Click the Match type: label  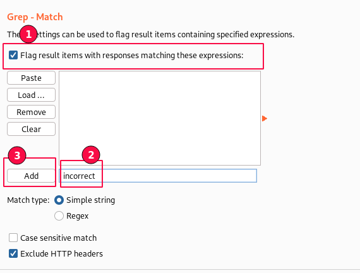click(x=28, y=200)
